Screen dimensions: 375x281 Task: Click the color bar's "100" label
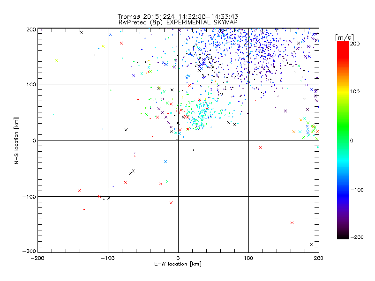click(x=355, y=91)
